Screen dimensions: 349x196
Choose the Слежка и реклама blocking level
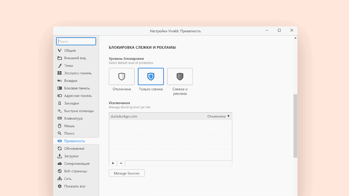point(180,76)
